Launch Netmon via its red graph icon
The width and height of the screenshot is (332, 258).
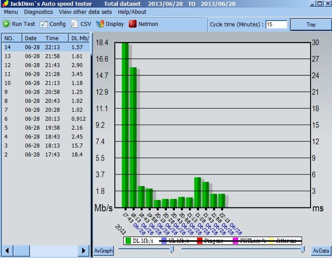point(133,24)
